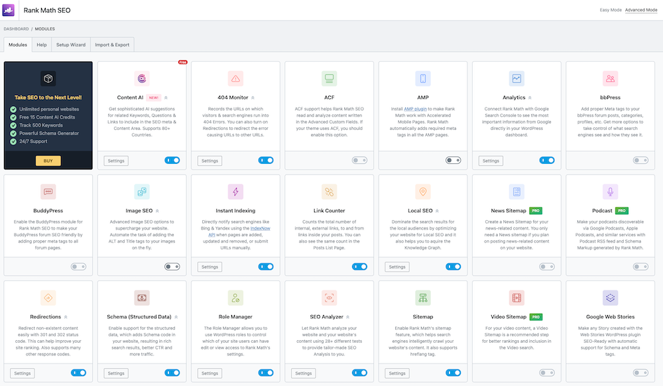Click the Link Counter module icon
Screen dimensions: 663x386
point(329,192)
